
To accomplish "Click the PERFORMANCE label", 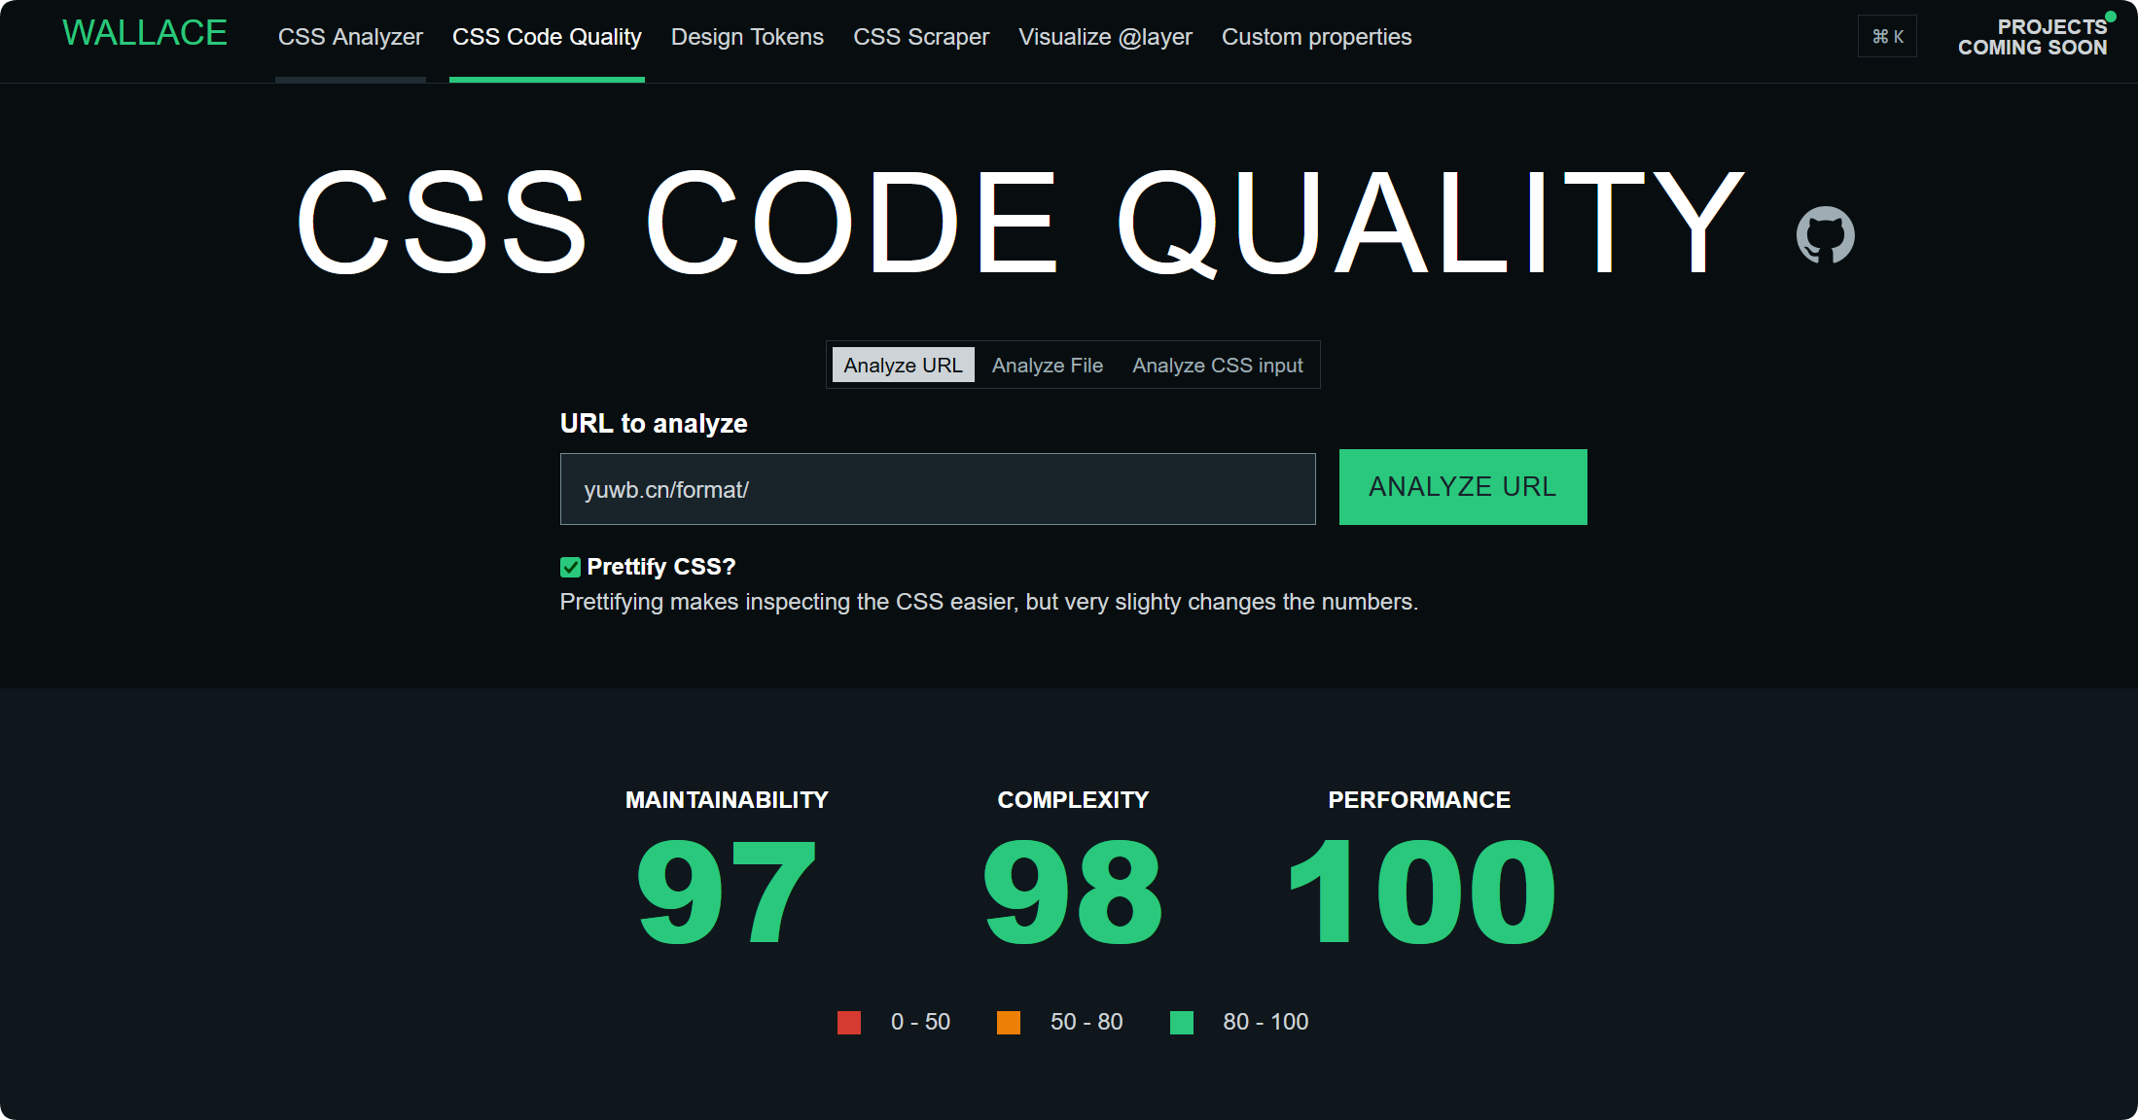I will click(x=1419, y=800).
